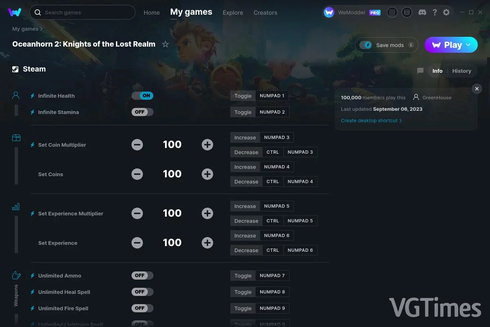Viewport: 490px width, 327px height.
Task: Click NUMPAD 7 hotkey for Unlimited Ammo
Action: [272, 275]
